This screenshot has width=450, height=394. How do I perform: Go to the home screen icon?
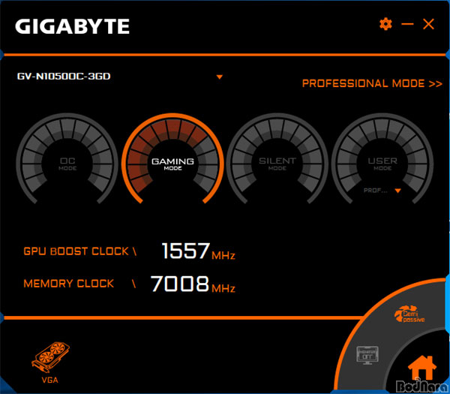coord(421,368)
